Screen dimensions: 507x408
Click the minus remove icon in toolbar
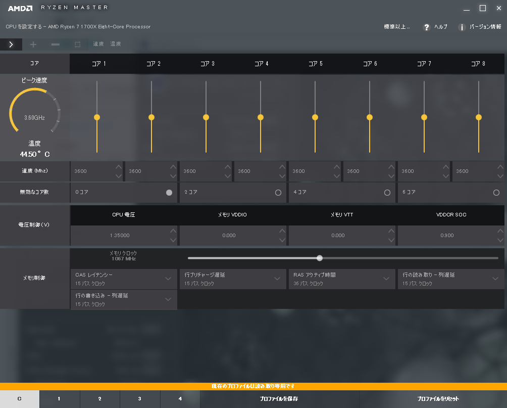[55, 44]
